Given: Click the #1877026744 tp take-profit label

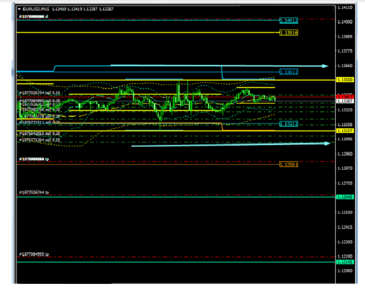Looking at the screenshot, I should [34, 193].
